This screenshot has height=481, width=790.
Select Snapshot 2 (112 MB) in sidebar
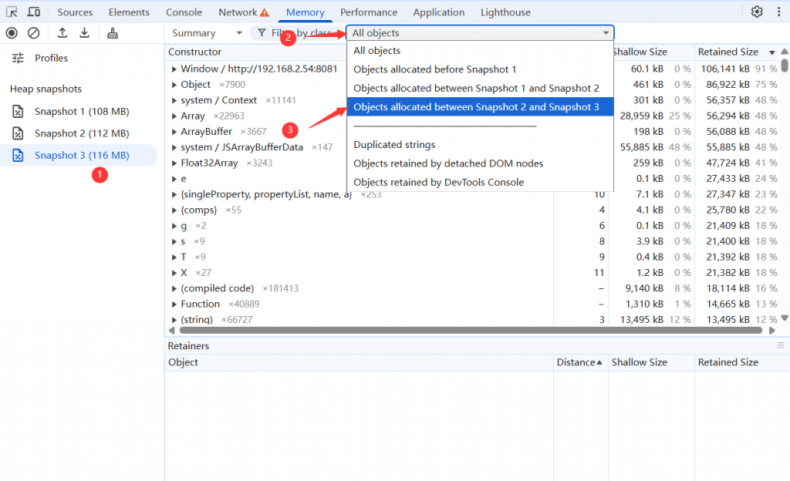[81, 133]
